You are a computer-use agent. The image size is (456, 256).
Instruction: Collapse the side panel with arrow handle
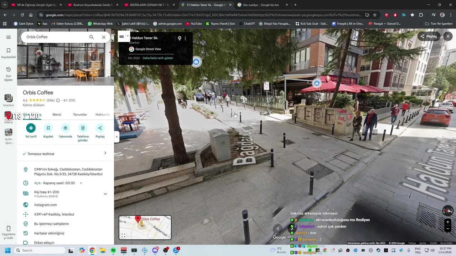tap(116, 137)
